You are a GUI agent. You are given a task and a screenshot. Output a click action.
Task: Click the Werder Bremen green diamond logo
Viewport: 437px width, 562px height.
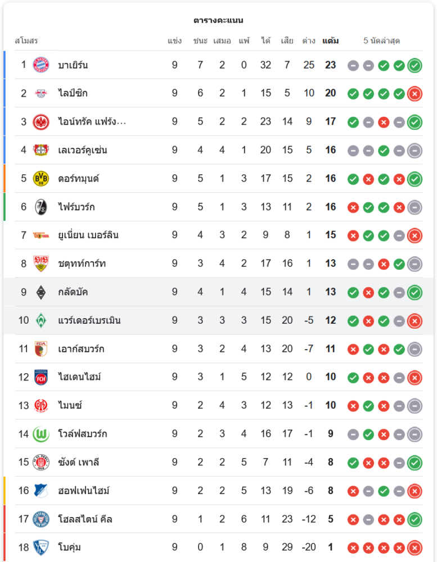click(40, 320)
